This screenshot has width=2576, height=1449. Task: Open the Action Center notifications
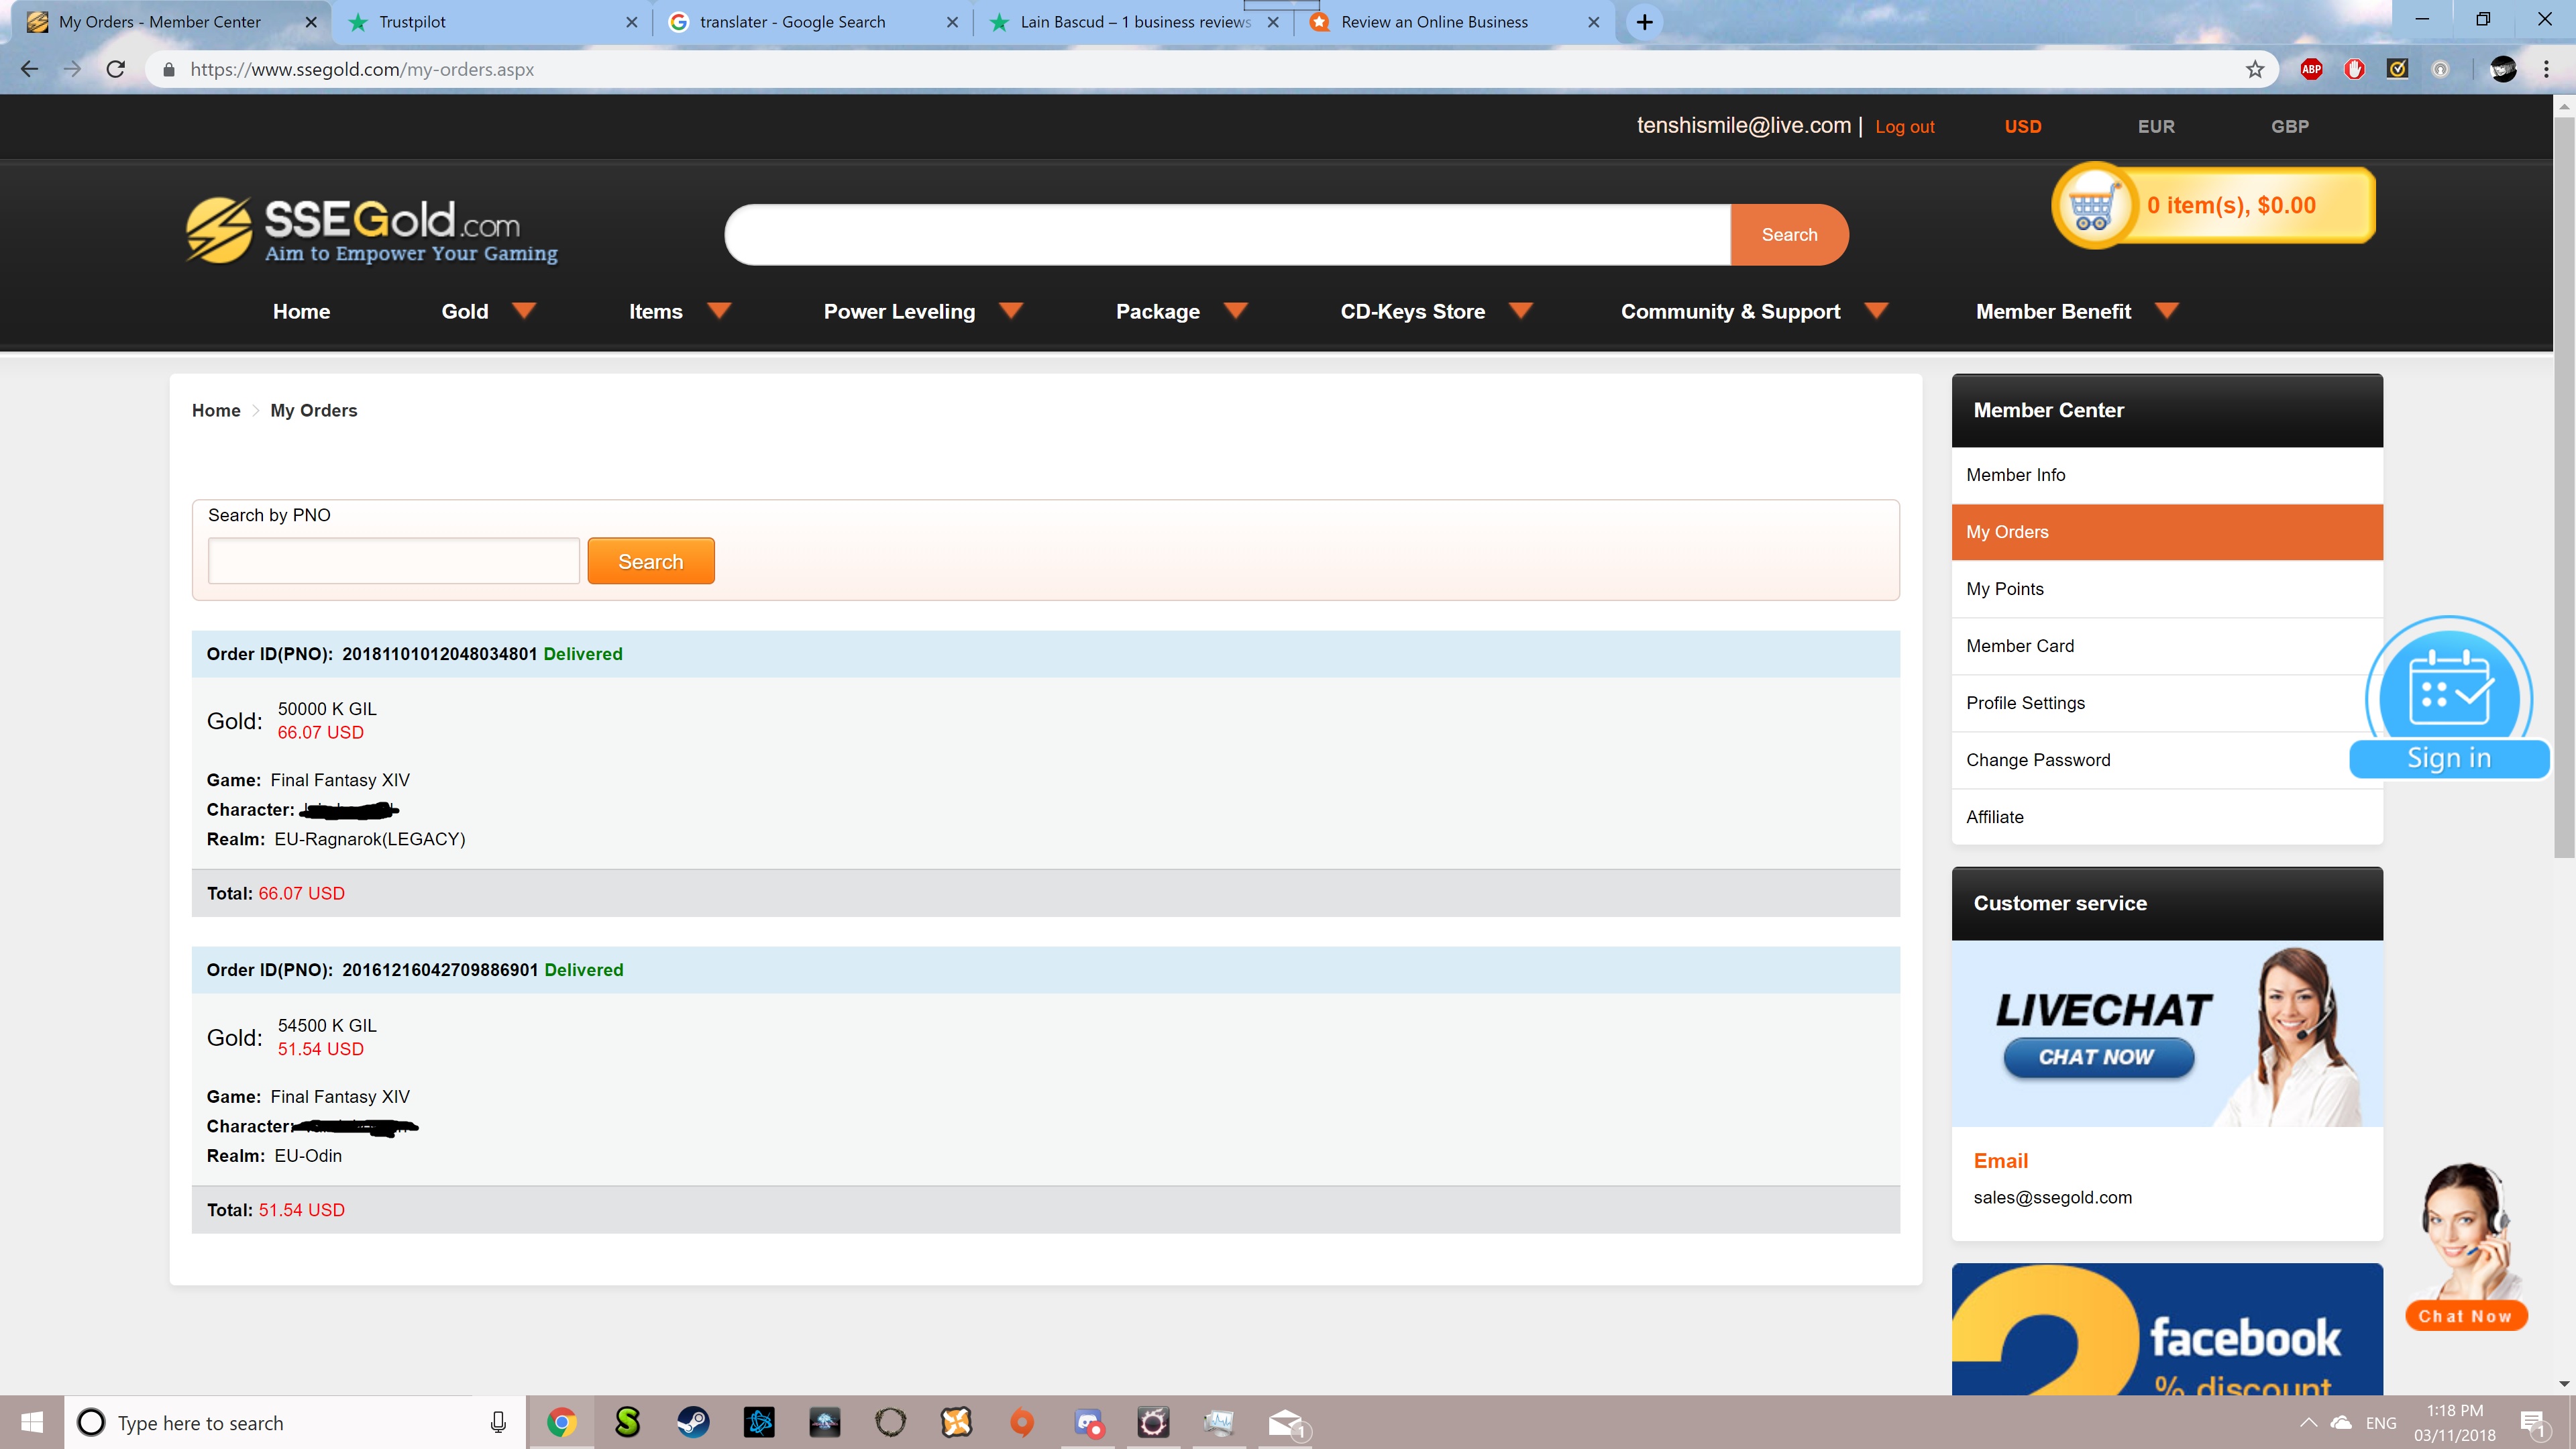pos(2533,1422)
